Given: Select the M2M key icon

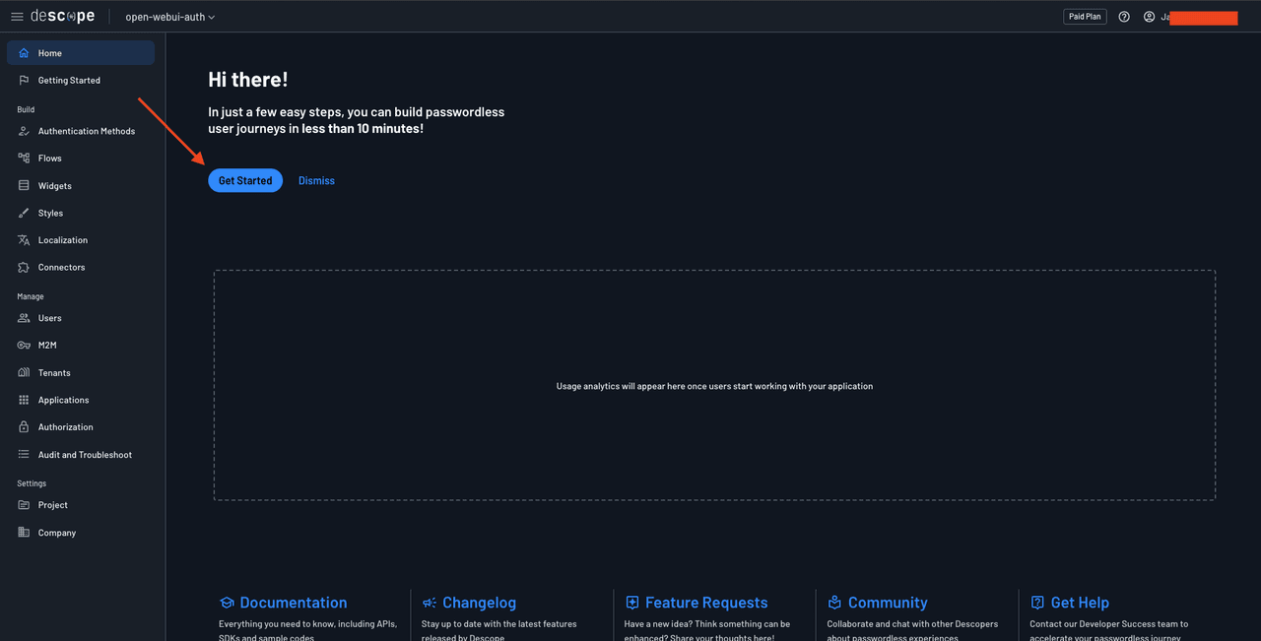Looking at the screenshot, I should pyautogui.click(x=23, y=345).
